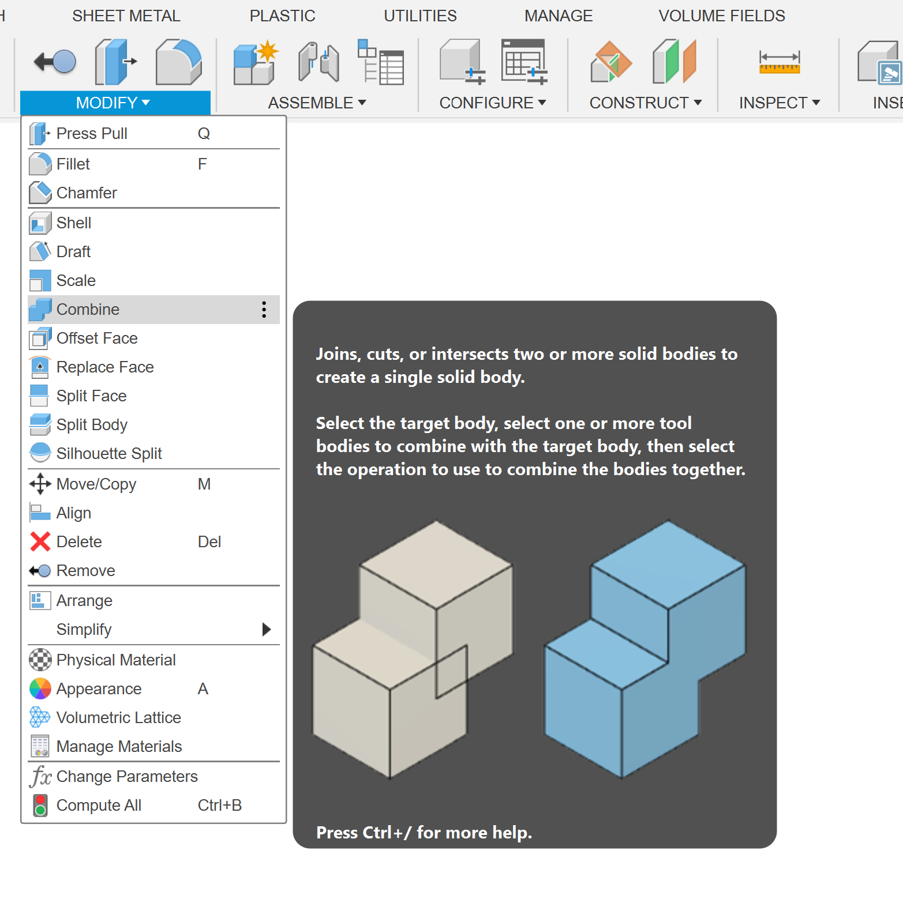Click the Insert toolbar icon
The image size is (903, 918).
(x=879, y=62)
